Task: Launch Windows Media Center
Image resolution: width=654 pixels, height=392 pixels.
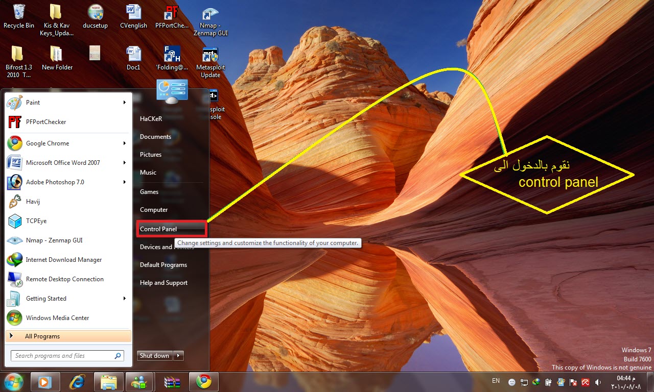Action: tap(68, 318)
